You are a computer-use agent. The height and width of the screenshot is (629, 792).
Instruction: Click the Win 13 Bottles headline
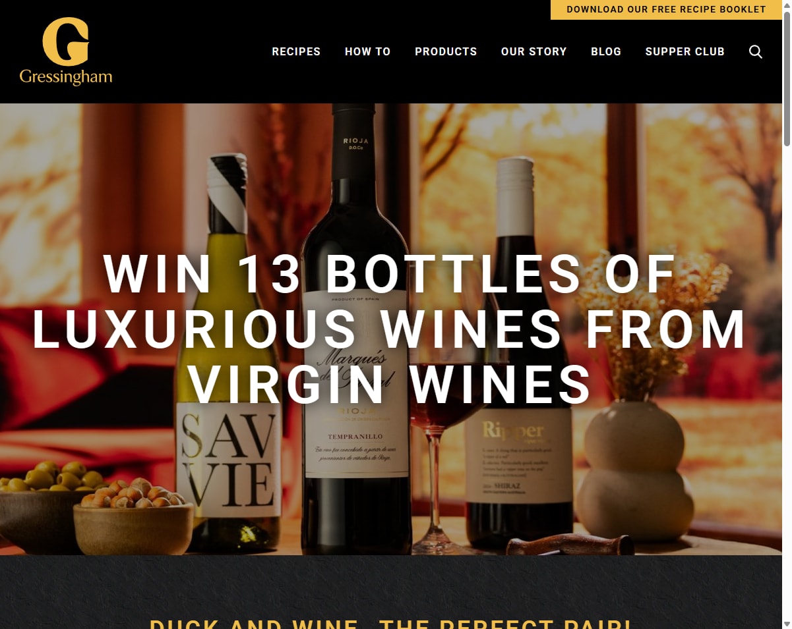pos(389,329)
